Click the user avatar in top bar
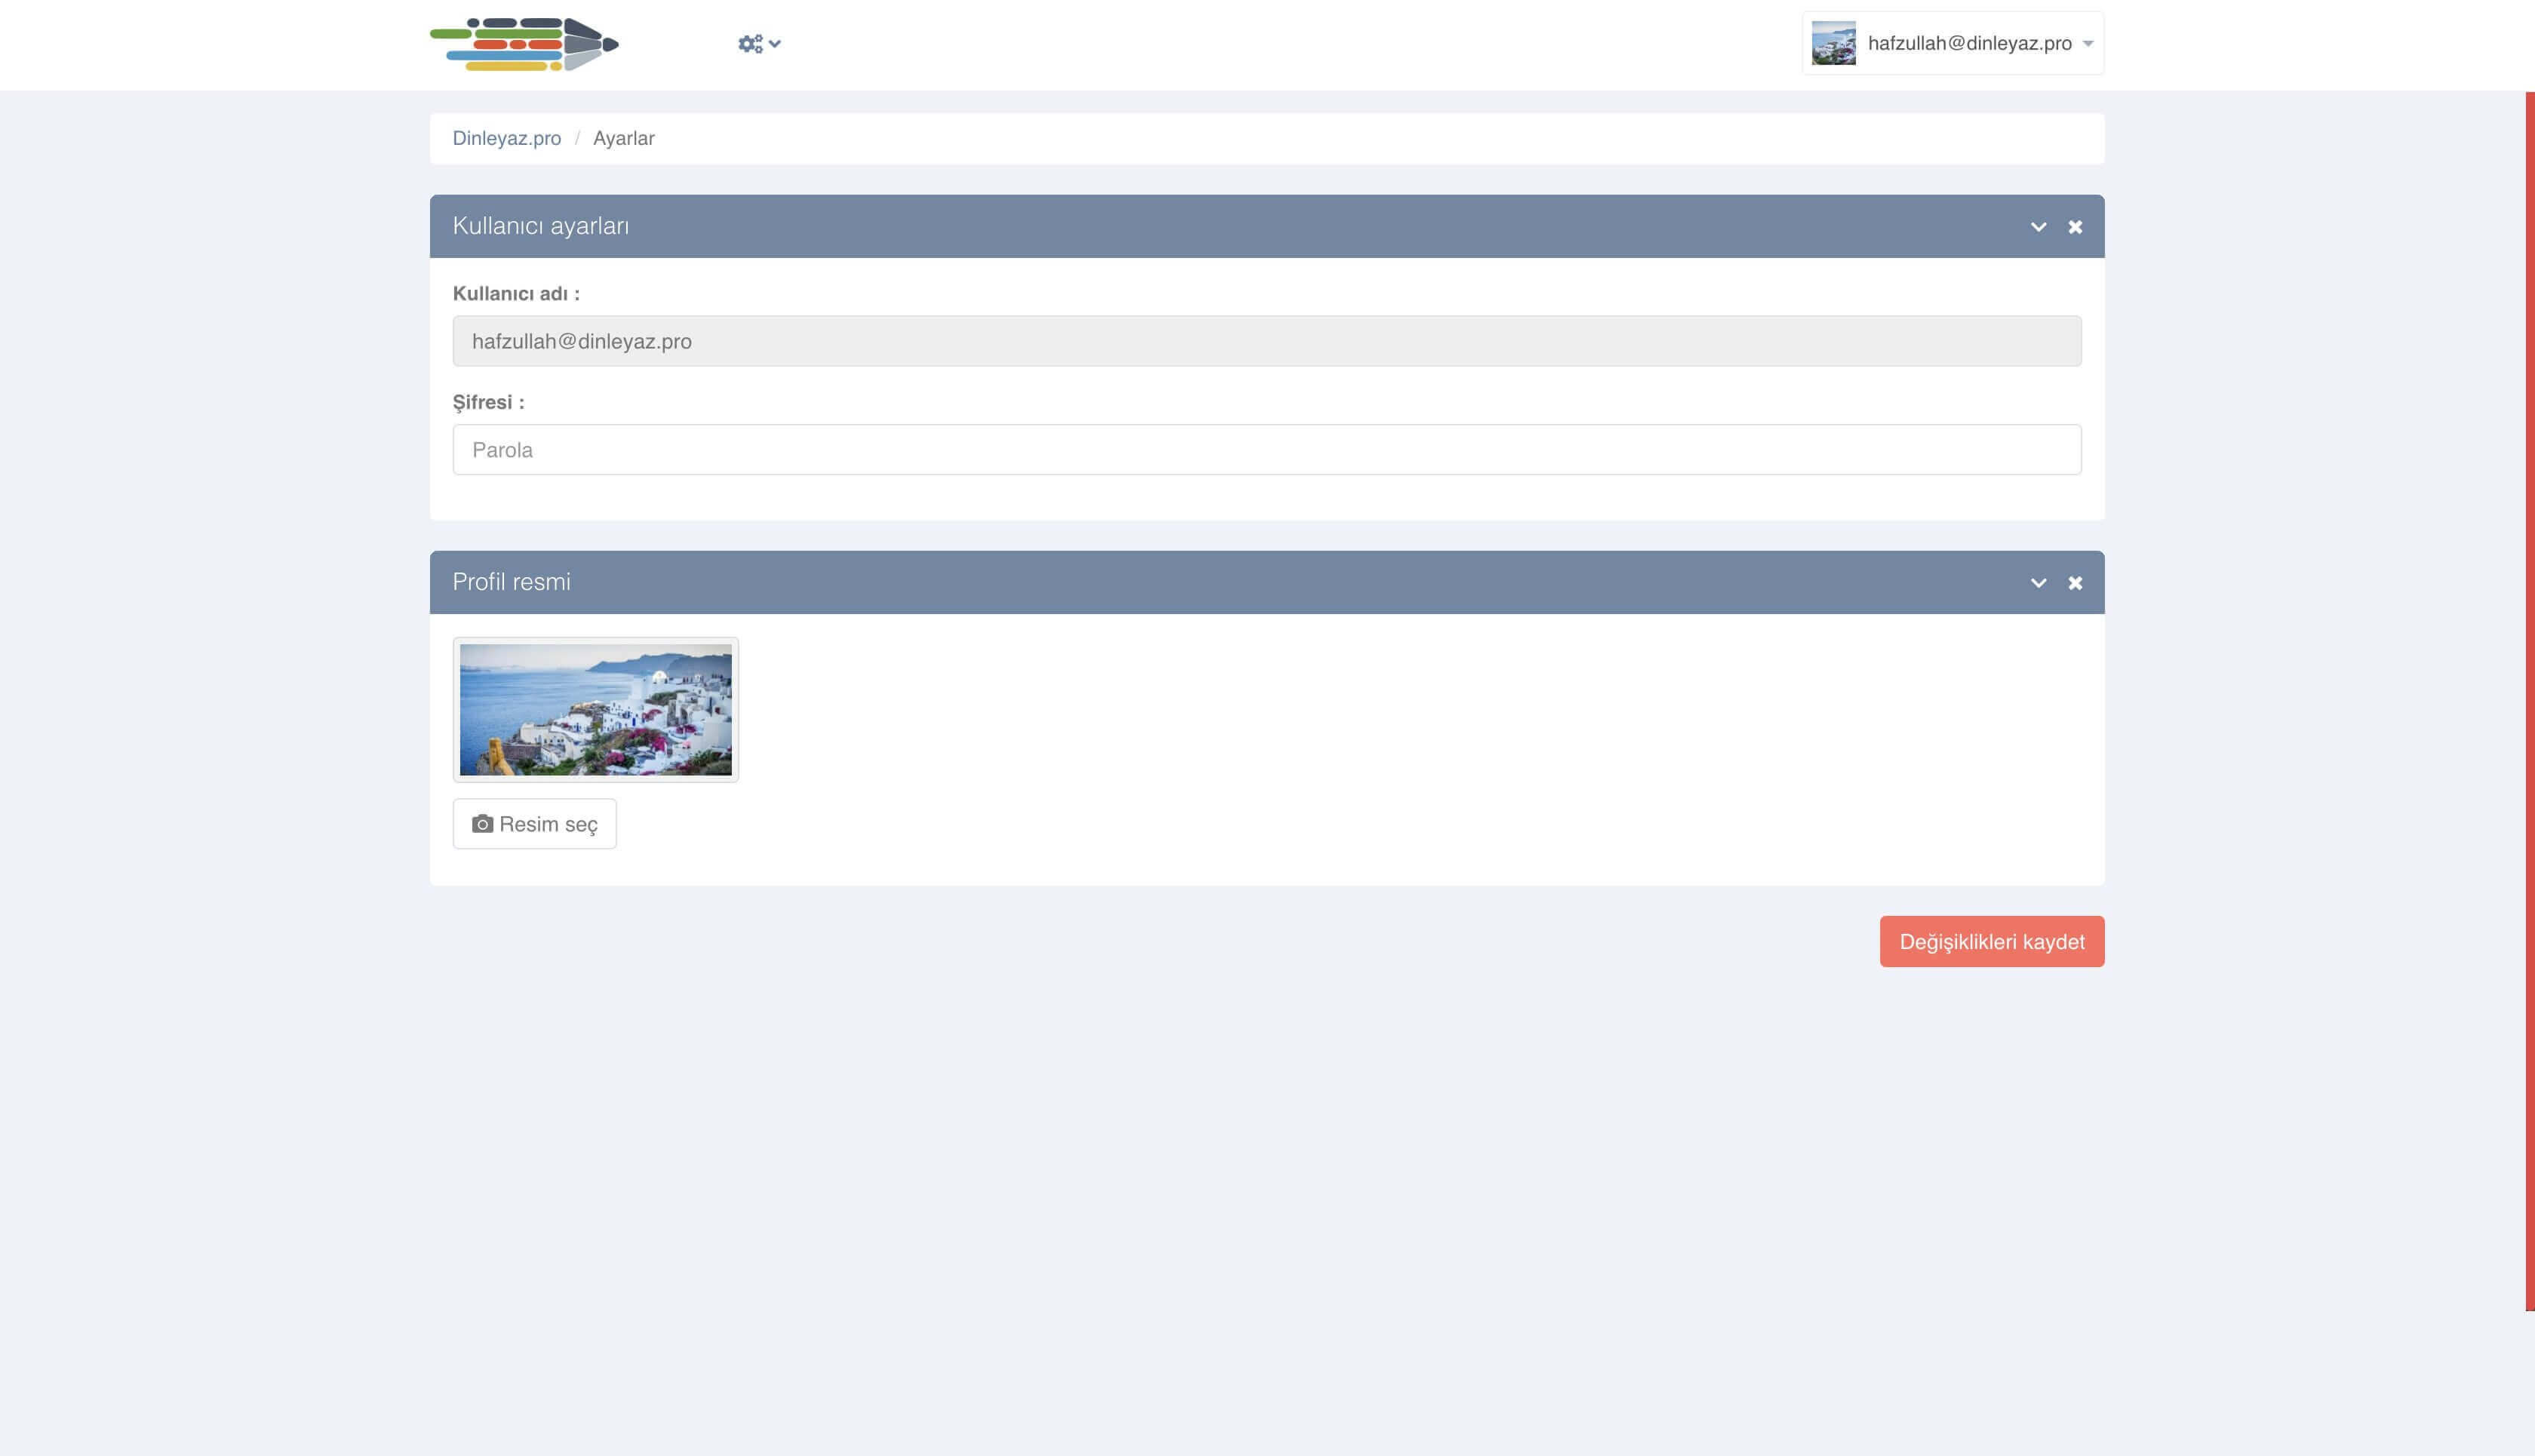 pos(1833,44)
